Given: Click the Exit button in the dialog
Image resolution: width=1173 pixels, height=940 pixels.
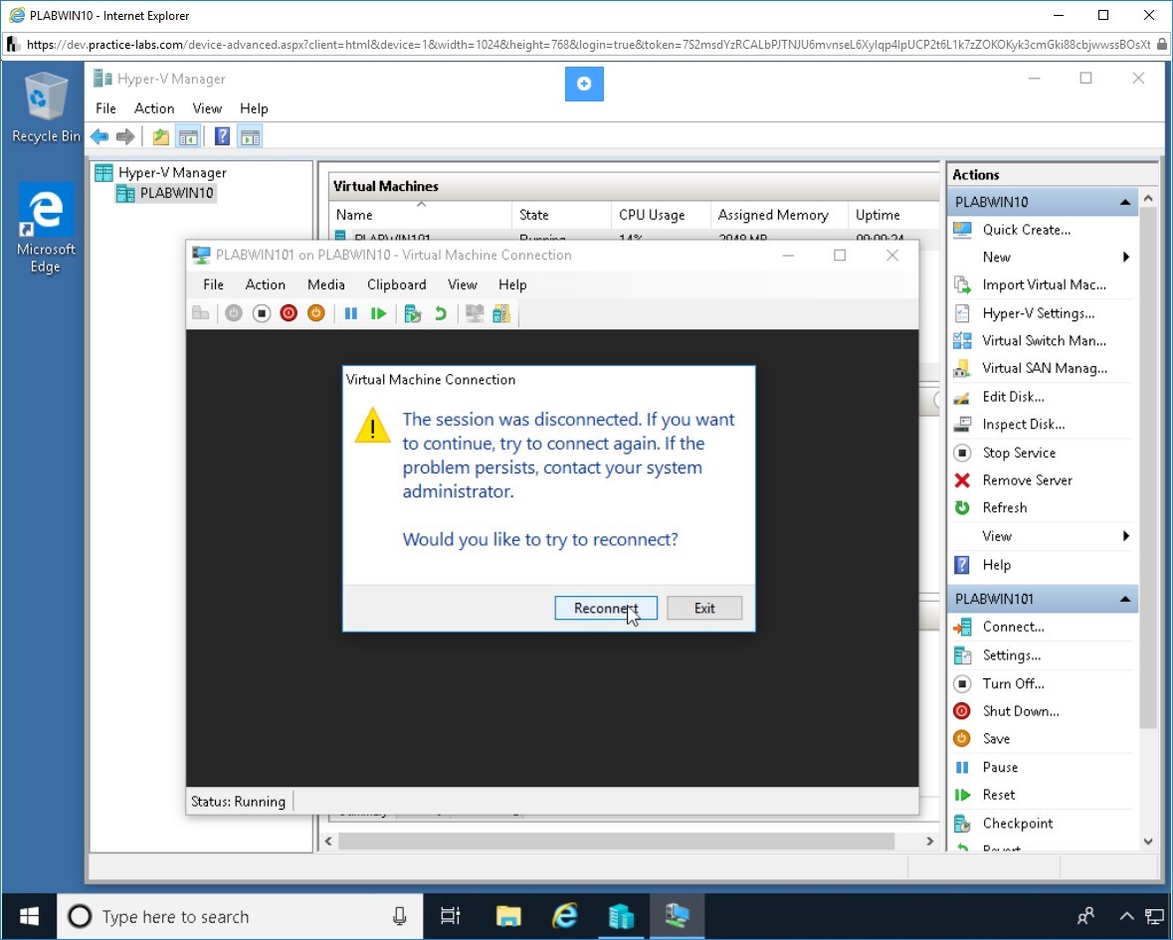Looking at the screenshot, I should click(704, 608).
